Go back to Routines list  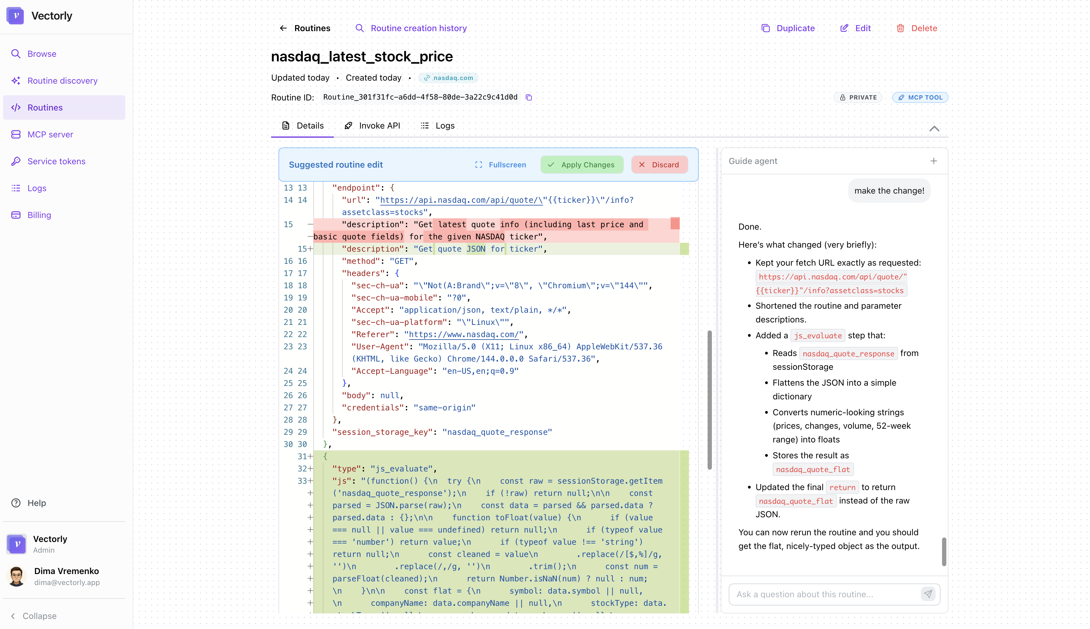[x=305, y=28]
